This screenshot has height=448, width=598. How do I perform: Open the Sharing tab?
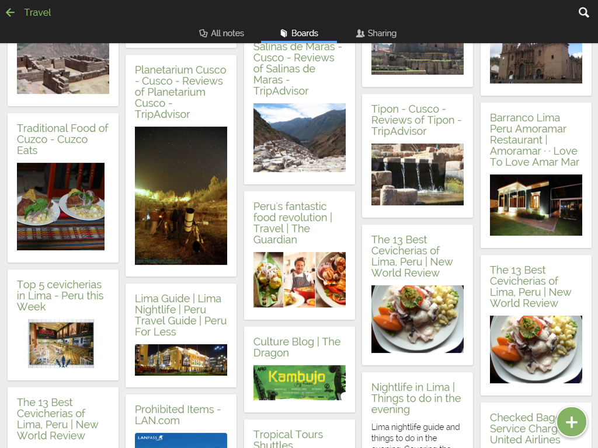376,33
